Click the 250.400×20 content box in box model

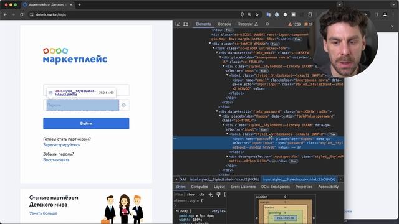point(286,218)
